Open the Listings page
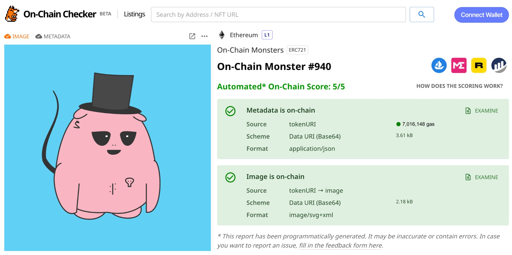512x255 pixels. click(134, 14)
